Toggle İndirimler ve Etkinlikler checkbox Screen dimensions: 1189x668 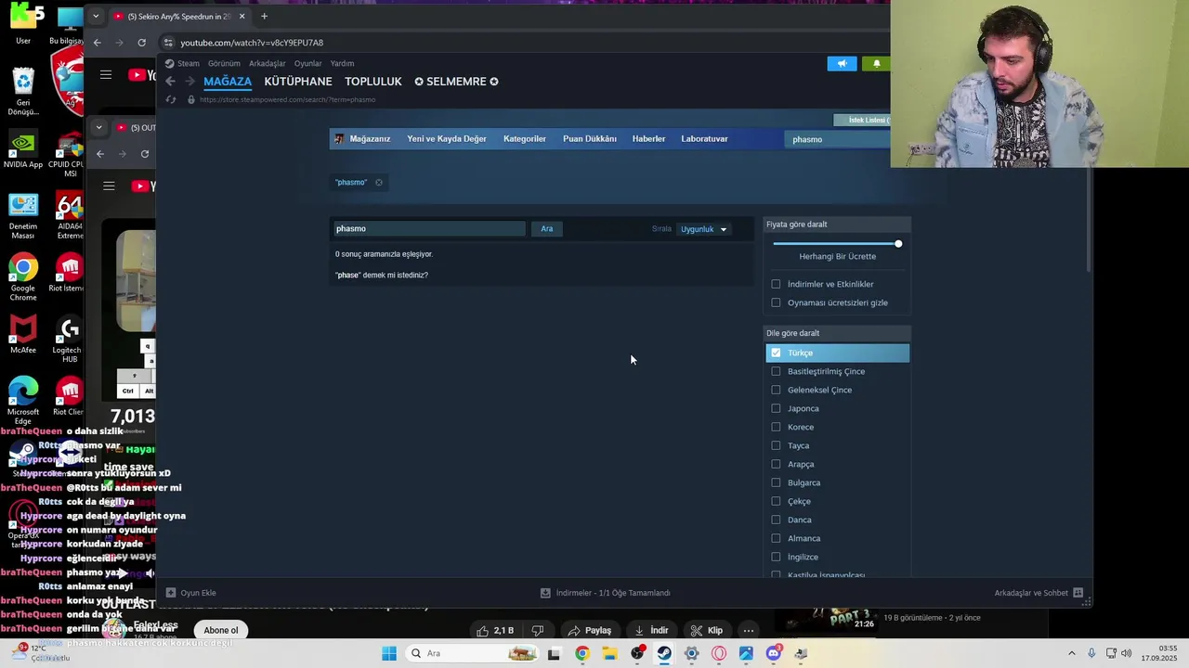point(776,284)
